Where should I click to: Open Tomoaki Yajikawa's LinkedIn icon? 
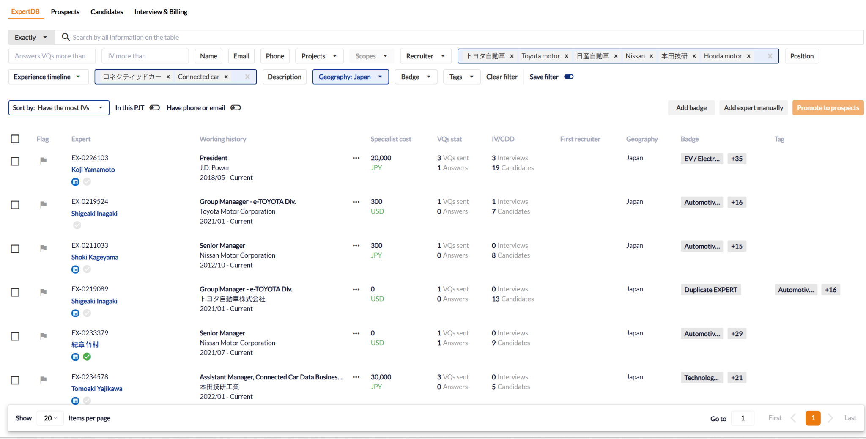(x=75, y=401)
